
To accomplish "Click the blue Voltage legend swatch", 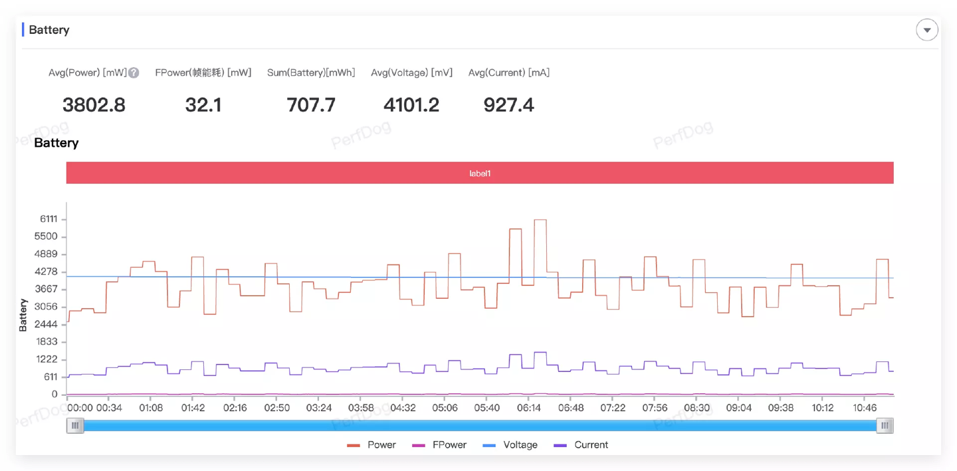I will (x=489, y=445).
